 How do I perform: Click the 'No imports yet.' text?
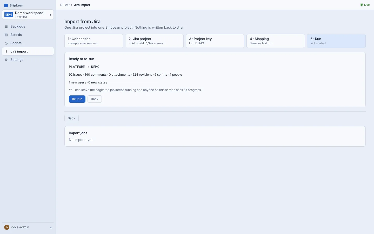[x=81, y=140]
